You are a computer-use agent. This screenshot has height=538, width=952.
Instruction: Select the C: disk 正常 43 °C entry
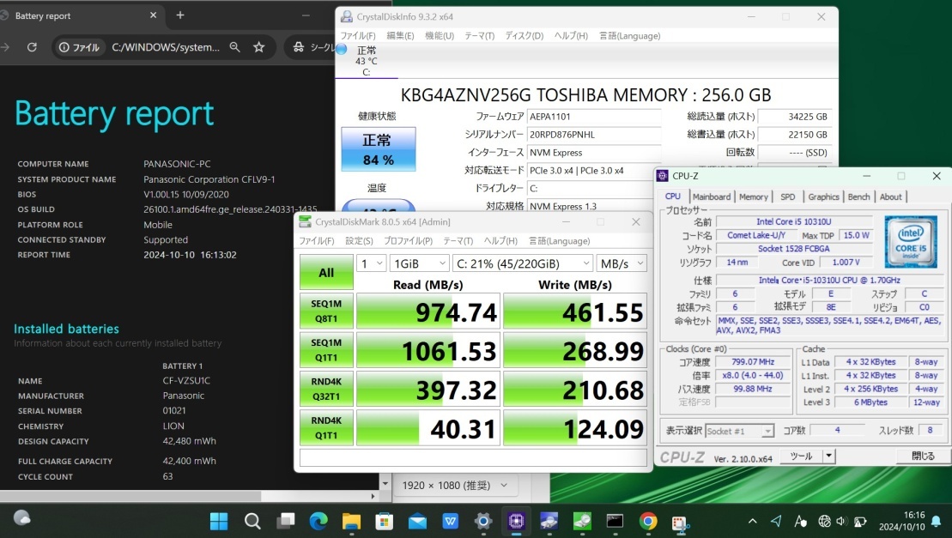coord(366,61)
